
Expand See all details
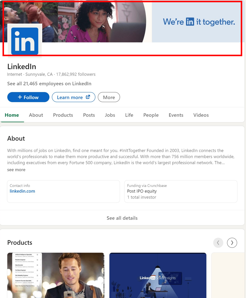[122, 218]
